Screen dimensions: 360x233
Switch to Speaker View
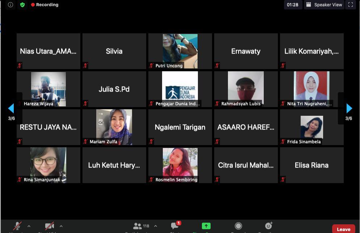coord(324,5)
